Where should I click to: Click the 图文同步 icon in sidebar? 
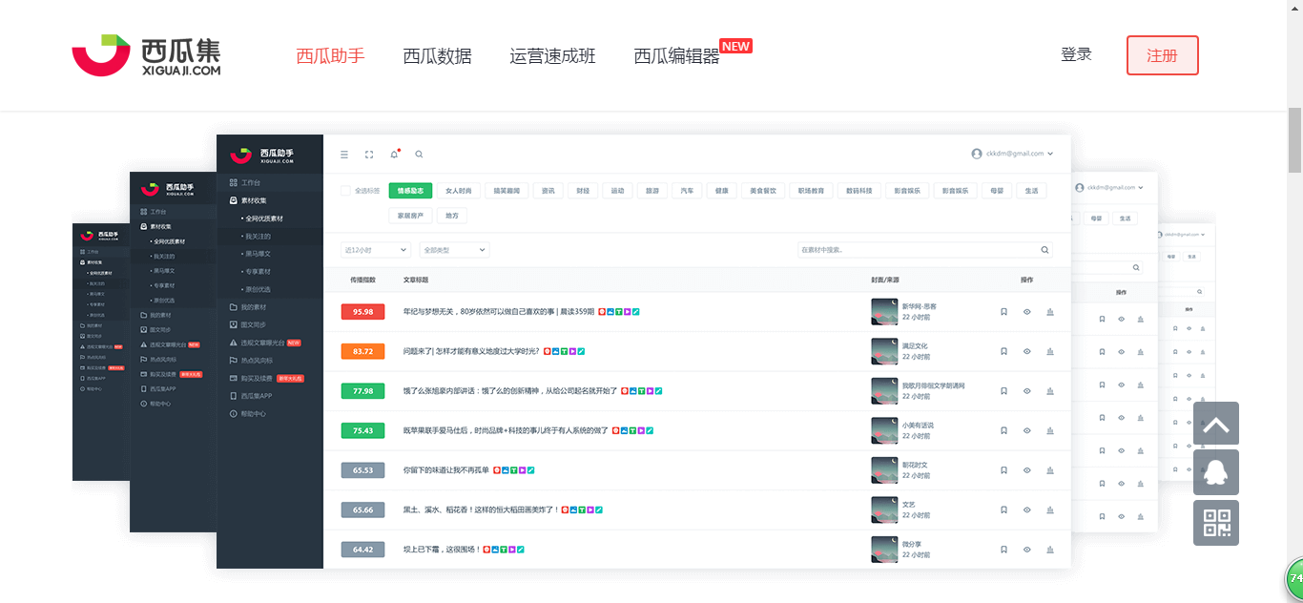[234, 325]
